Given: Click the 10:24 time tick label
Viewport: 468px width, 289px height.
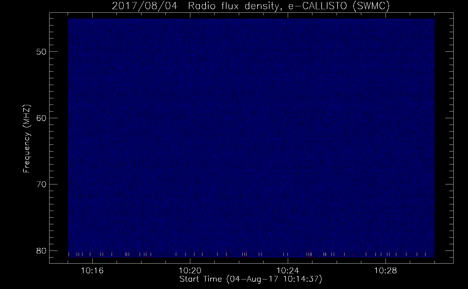Looking at the screenshot, I should click(x=288, y=271).
